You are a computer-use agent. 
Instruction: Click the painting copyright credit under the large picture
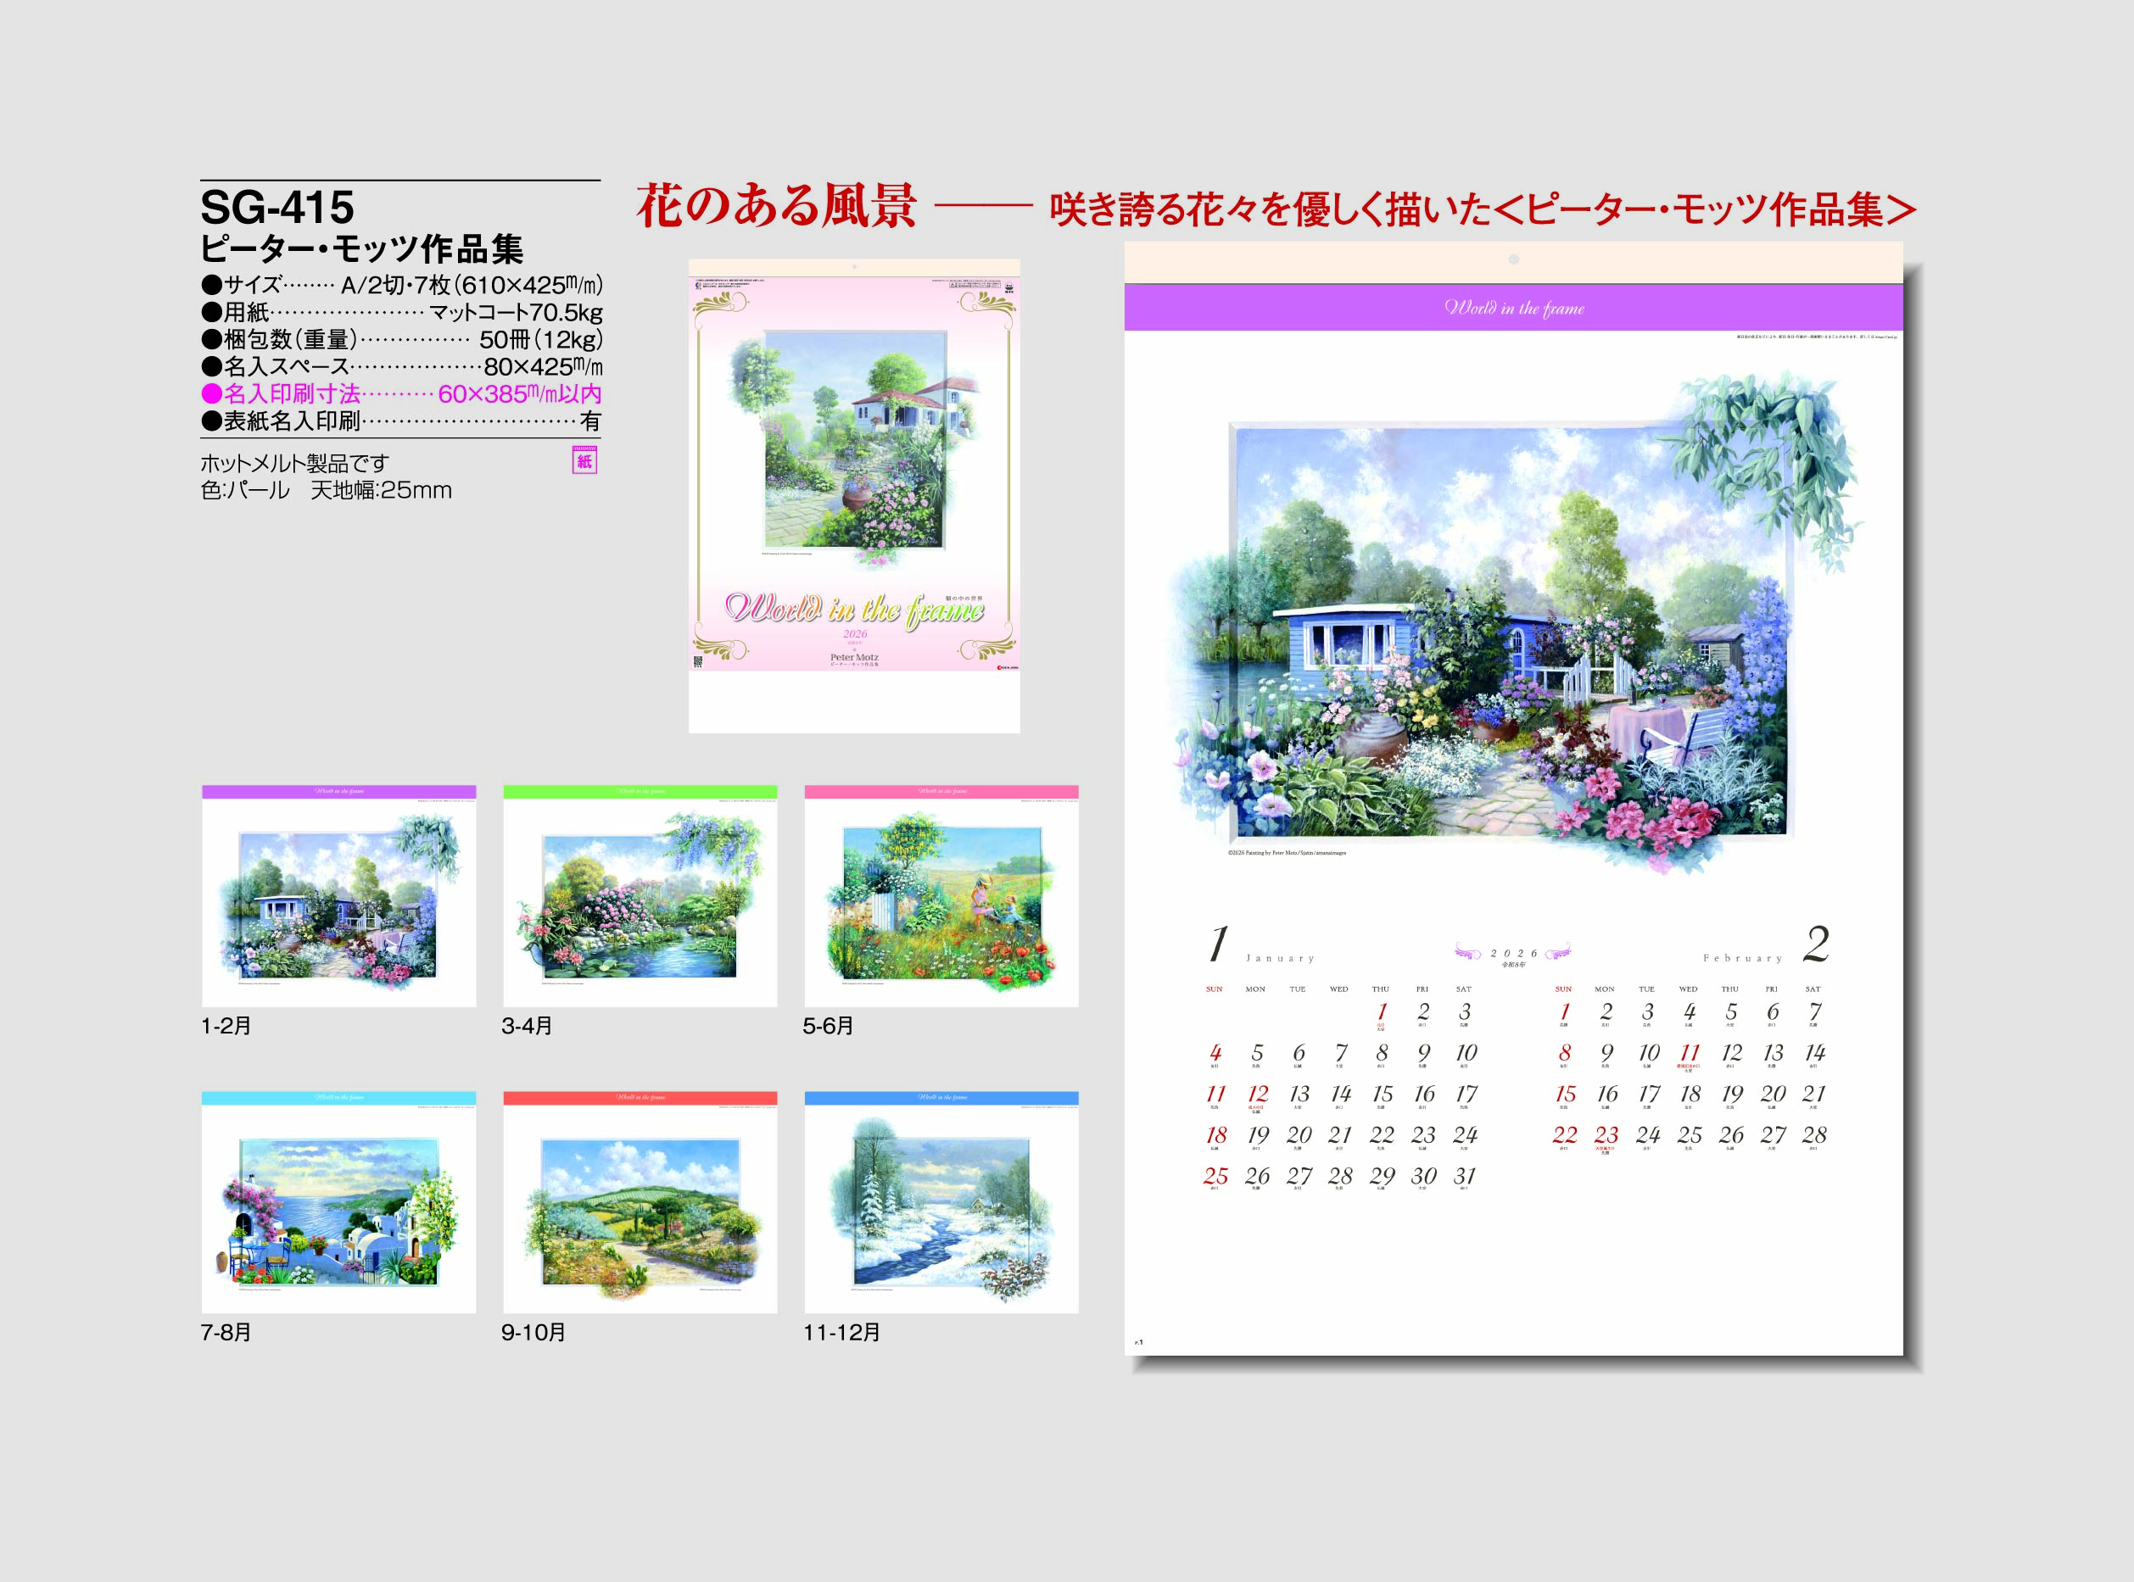pos(1287,852)
